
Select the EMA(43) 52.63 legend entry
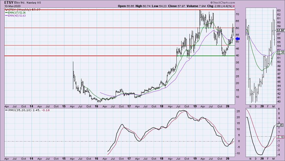(17, 16)
